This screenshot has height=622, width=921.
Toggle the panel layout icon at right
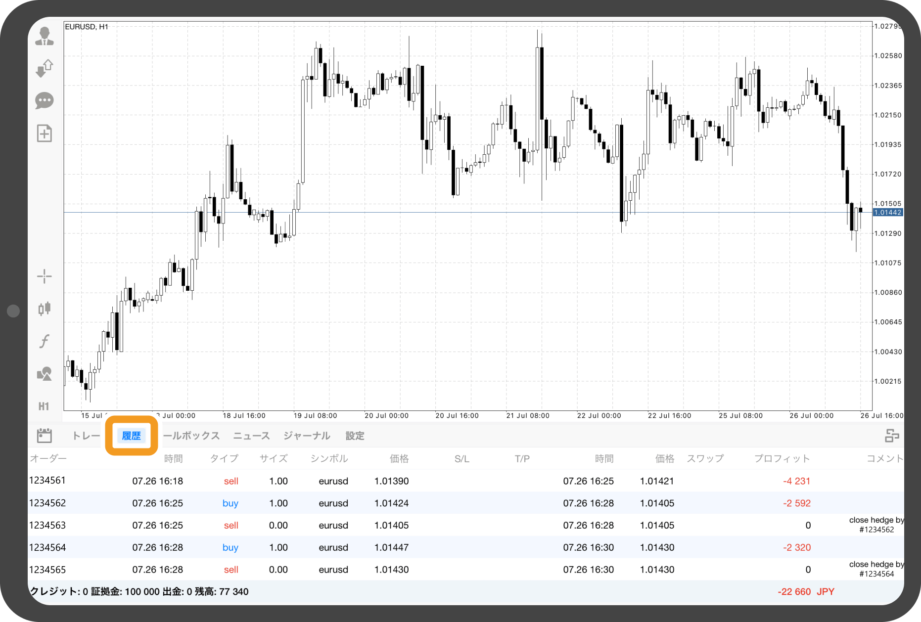coord(892,436)
